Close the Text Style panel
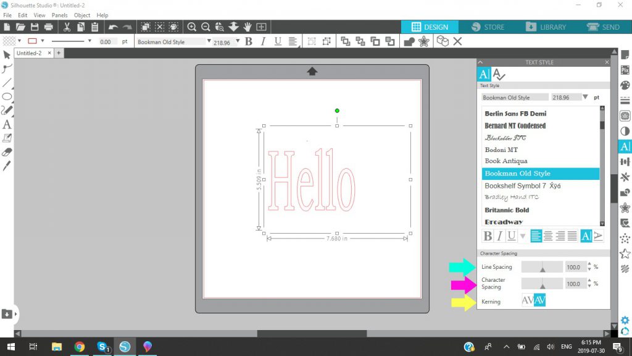Viewport: 632px width, 356px height. point(607,62)
